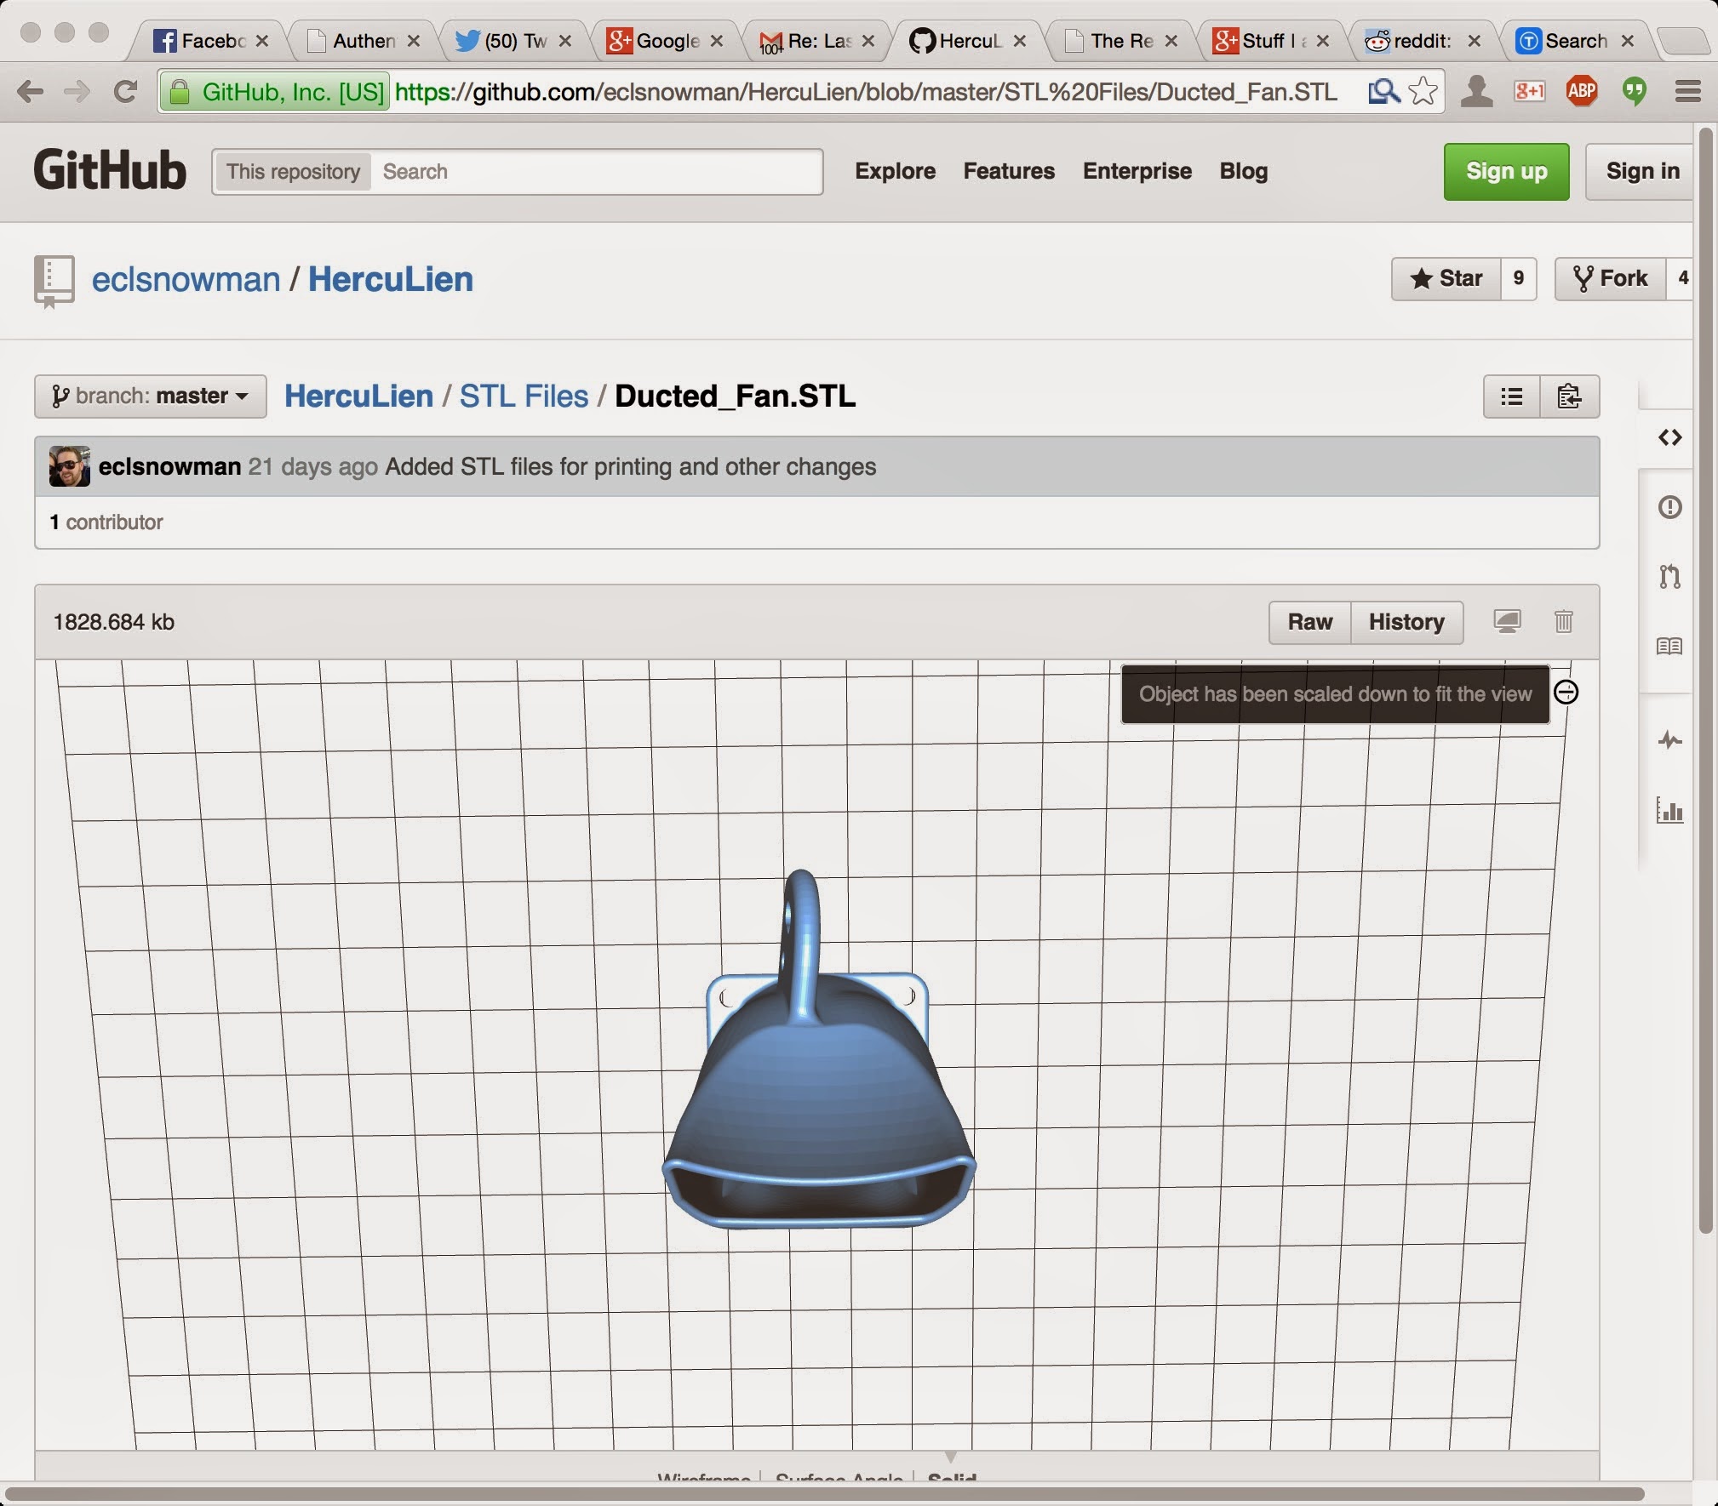The height and width of the screenshot is (1506, 1718).
Task: Click the file list jump icon
Action: click(1512, 396)
